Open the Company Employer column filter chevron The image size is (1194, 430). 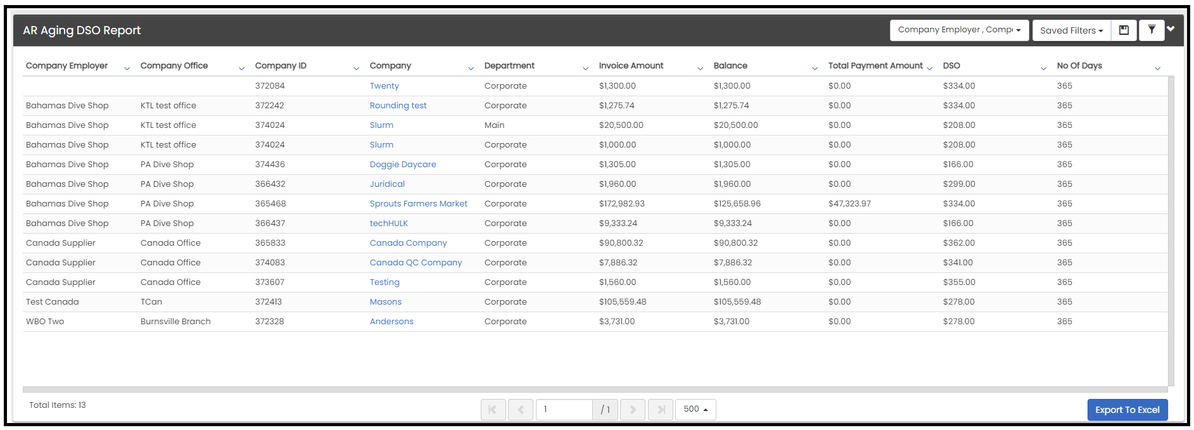[127, 68]
